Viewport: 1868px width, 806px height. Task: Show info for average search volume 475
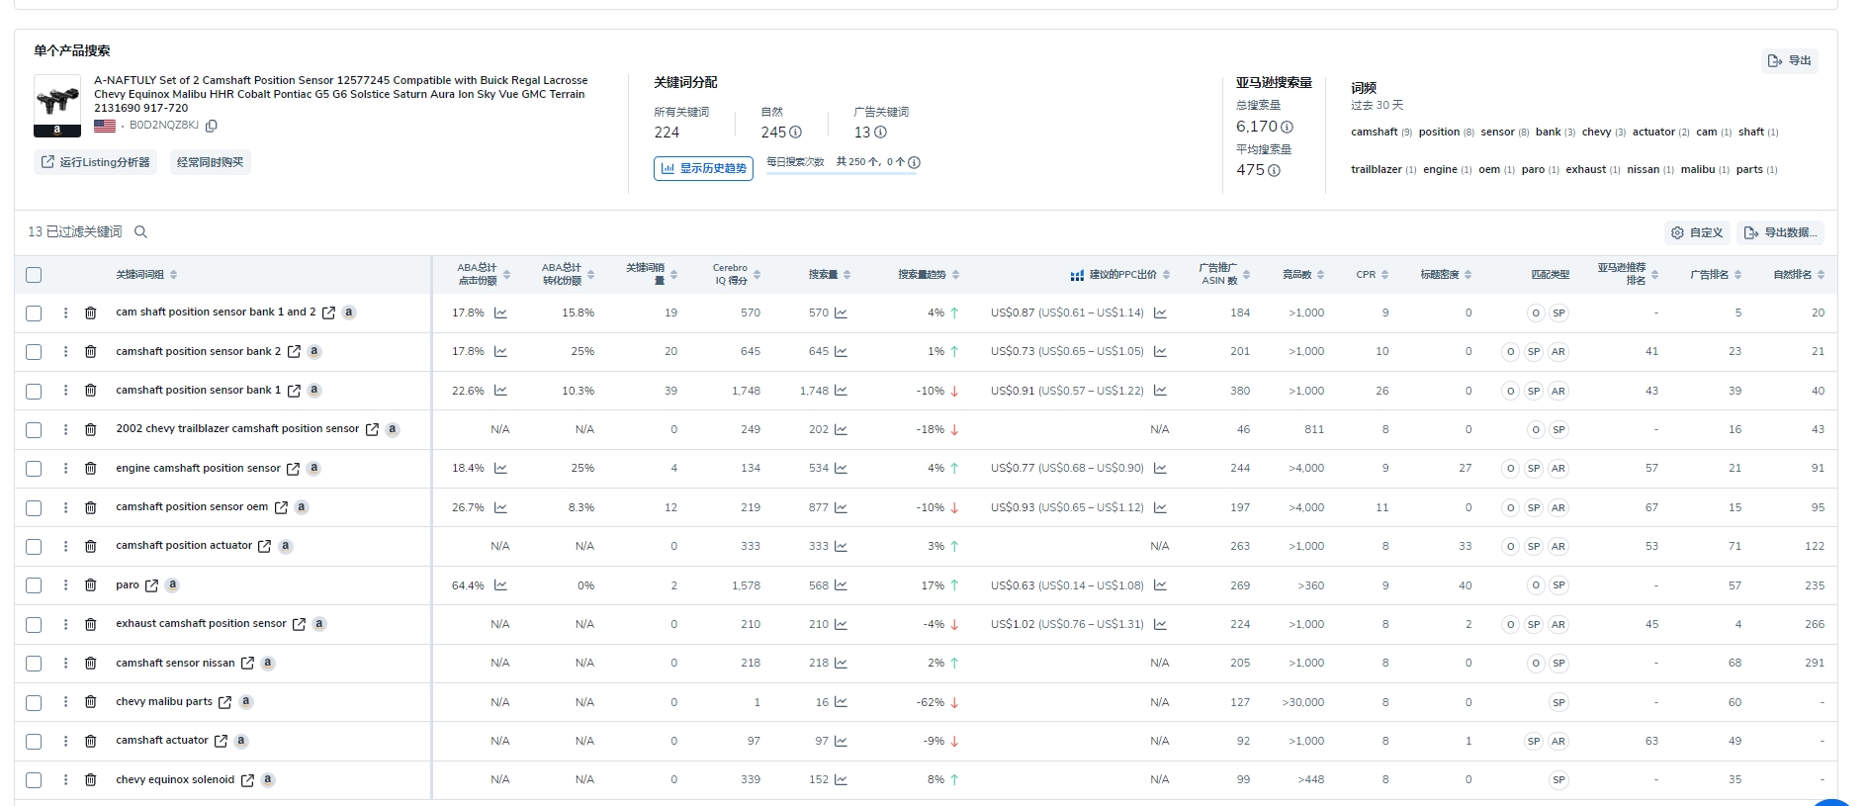pos(1274,170)
